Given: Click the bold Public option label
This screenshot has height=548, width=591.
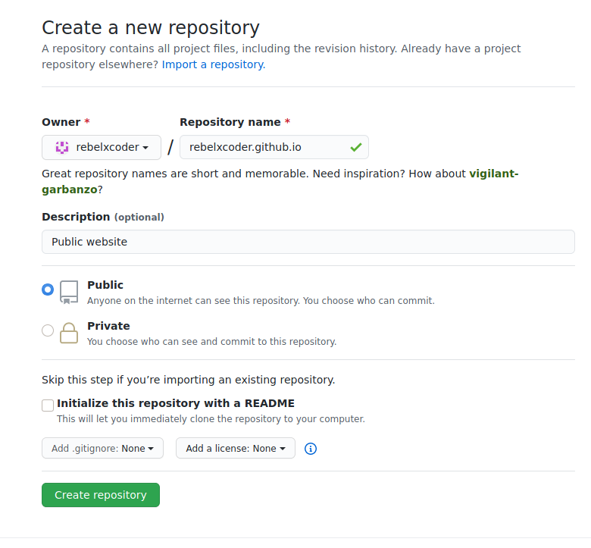Looking at the screenshot, I should point(105,285).
